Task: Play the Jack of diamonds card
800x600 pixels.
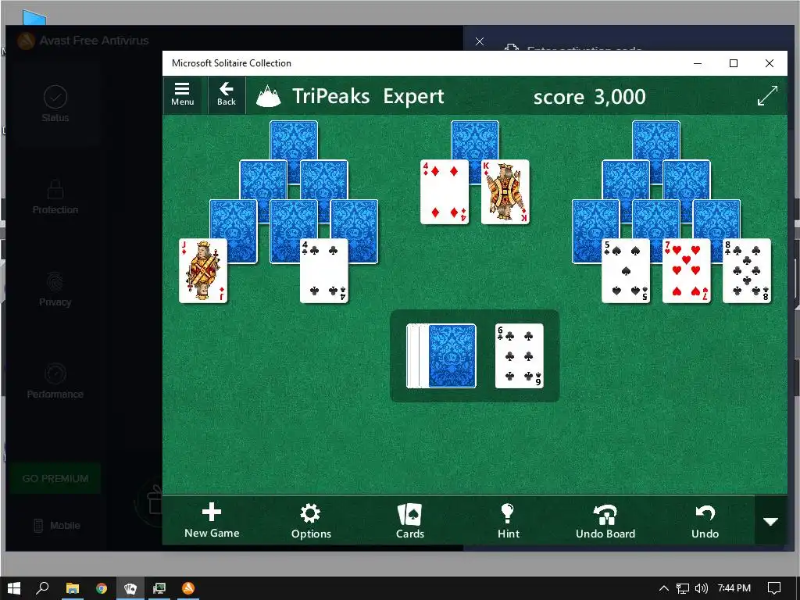Action: (x=203, y=271)
